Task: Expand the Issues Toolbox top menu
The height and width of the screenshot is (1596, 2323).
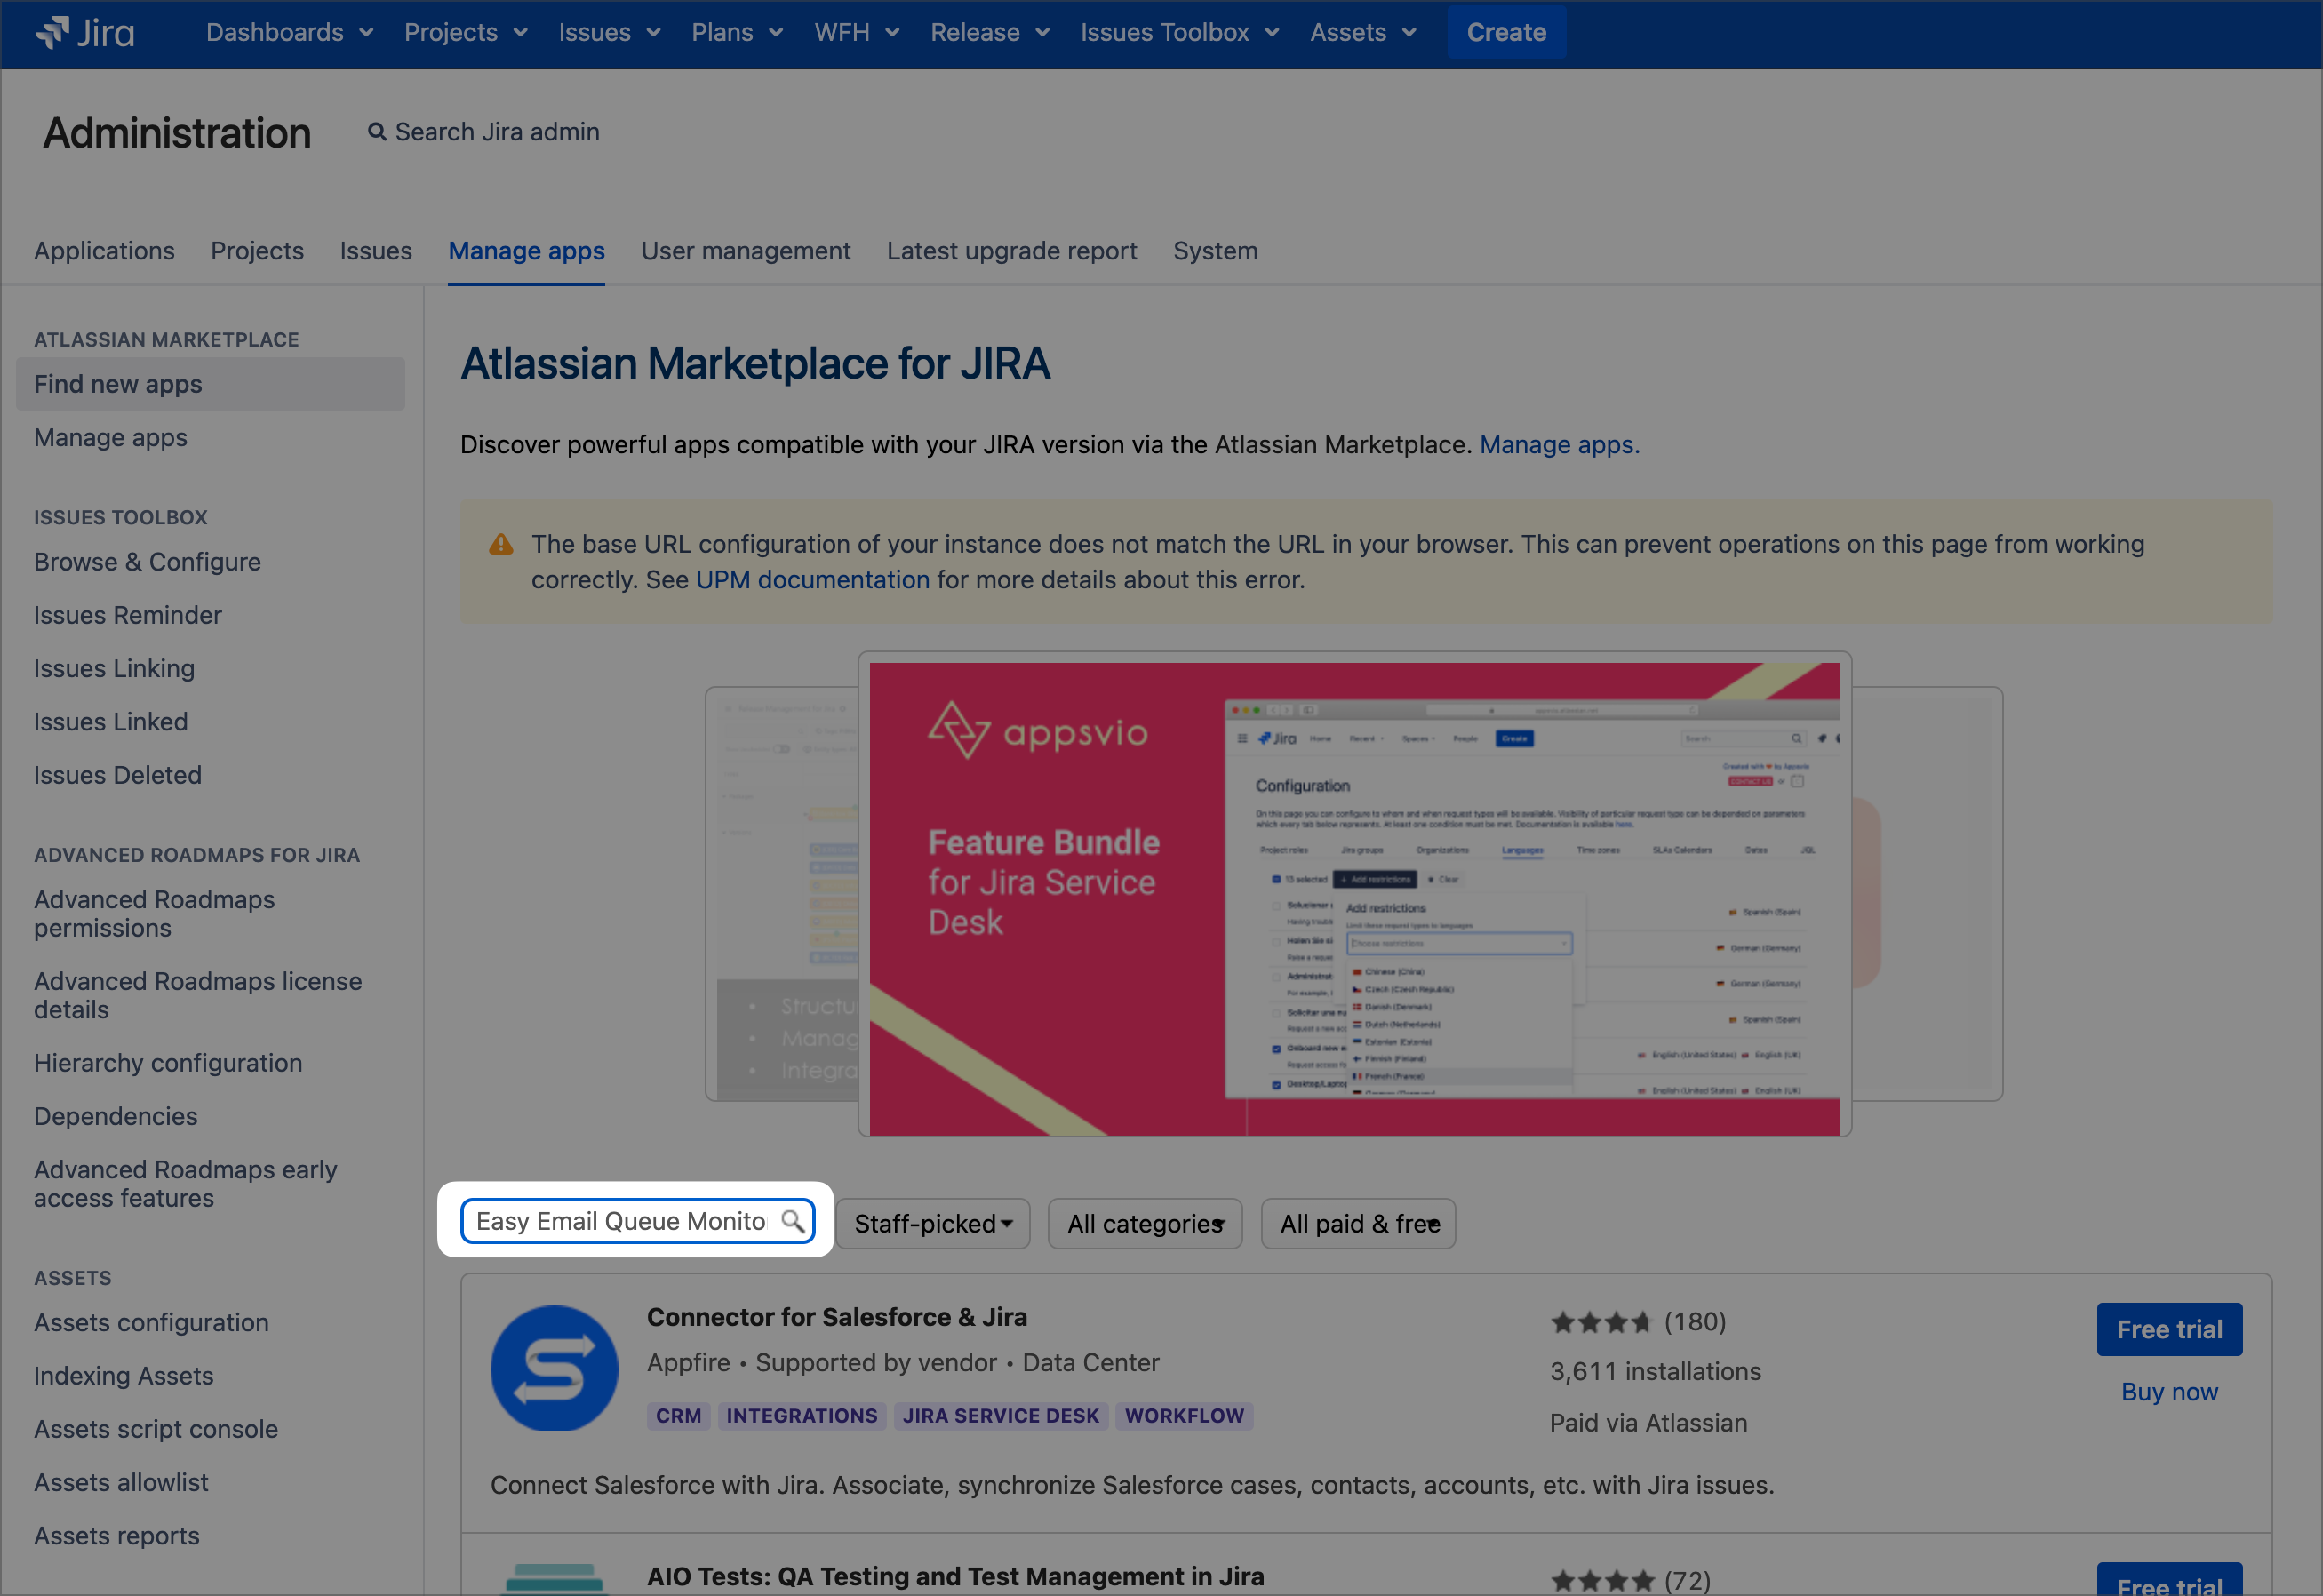Action: pyautogui.click(x=1180, y=32)
